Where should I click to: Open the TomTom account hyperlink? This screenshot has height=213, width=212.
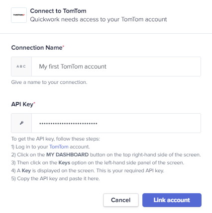pos(59,147)
